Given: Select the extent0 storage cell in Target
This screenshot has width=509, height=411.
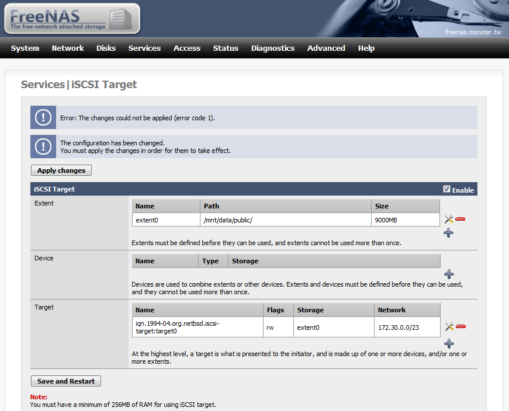Looking at the screenshot, I should coord(334,328).
